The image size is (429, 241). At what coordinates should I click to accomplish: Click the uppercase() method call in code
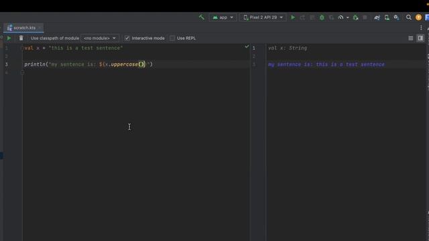pyautogui.click(x=127, y=64)
